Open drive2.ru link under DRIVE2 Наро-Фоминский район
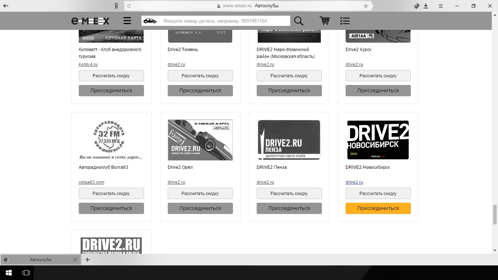Screen dimensions: 498x280 265,65
